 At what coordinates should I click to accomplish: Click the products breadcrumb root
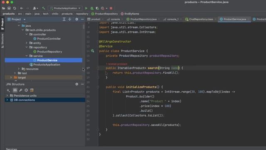point(8,14)
